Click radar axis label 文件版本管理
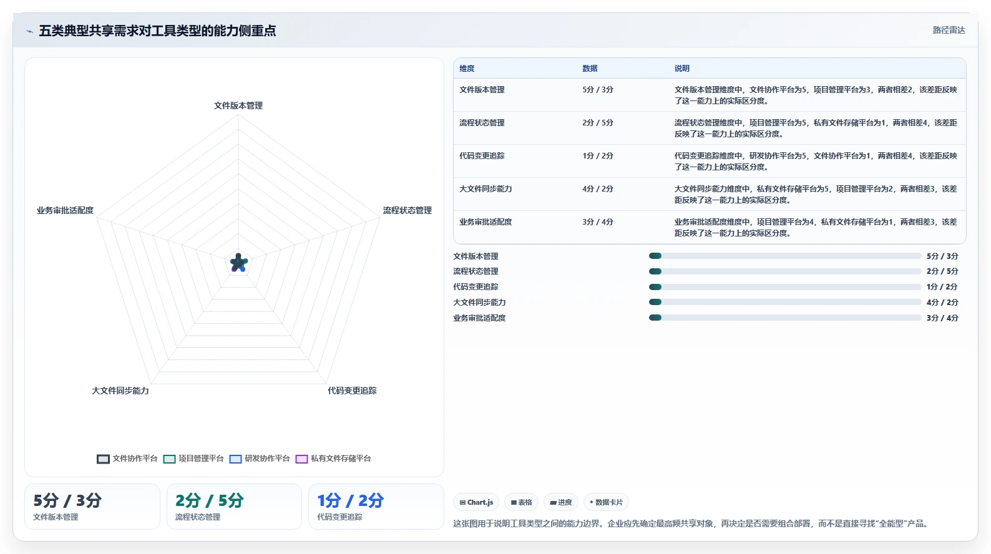The image size is (991, 554). pos(238,105)
